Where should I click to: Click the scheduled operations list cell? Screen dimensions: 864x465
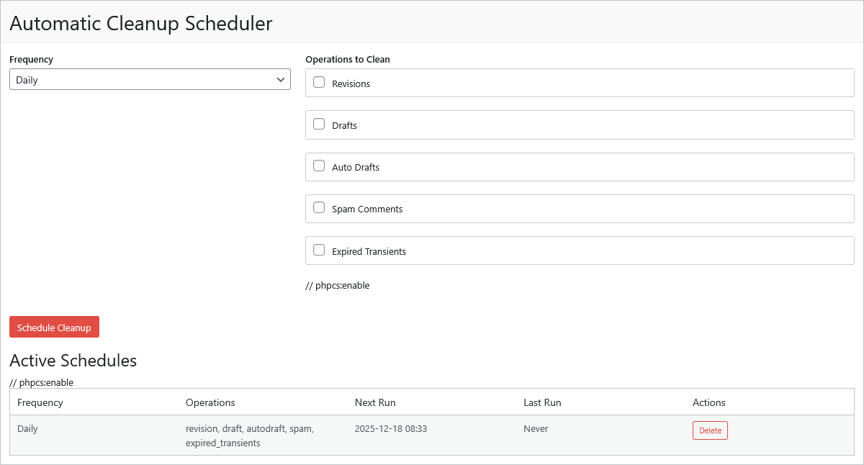coord(249,435)
